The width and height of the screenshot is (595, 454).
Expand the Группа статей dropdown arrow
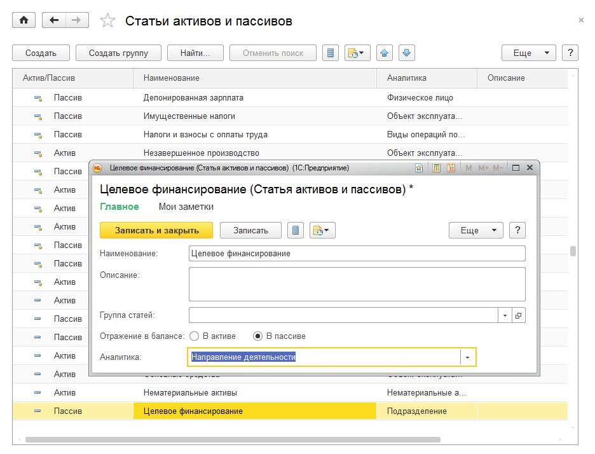505,315
